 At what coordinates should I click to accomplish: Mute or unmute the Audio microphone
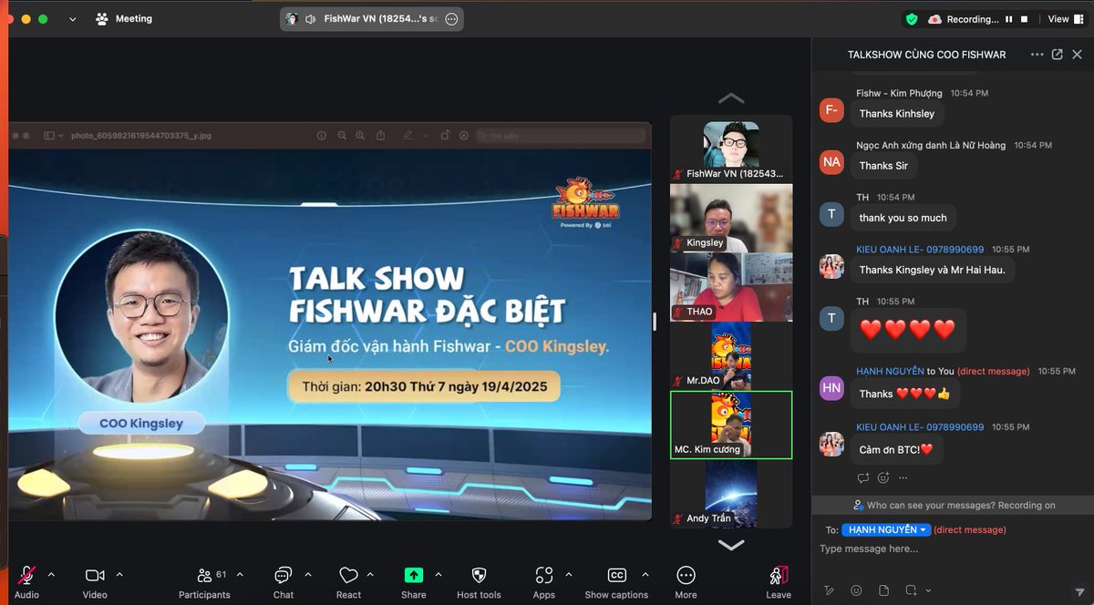[x=27, y=575]
